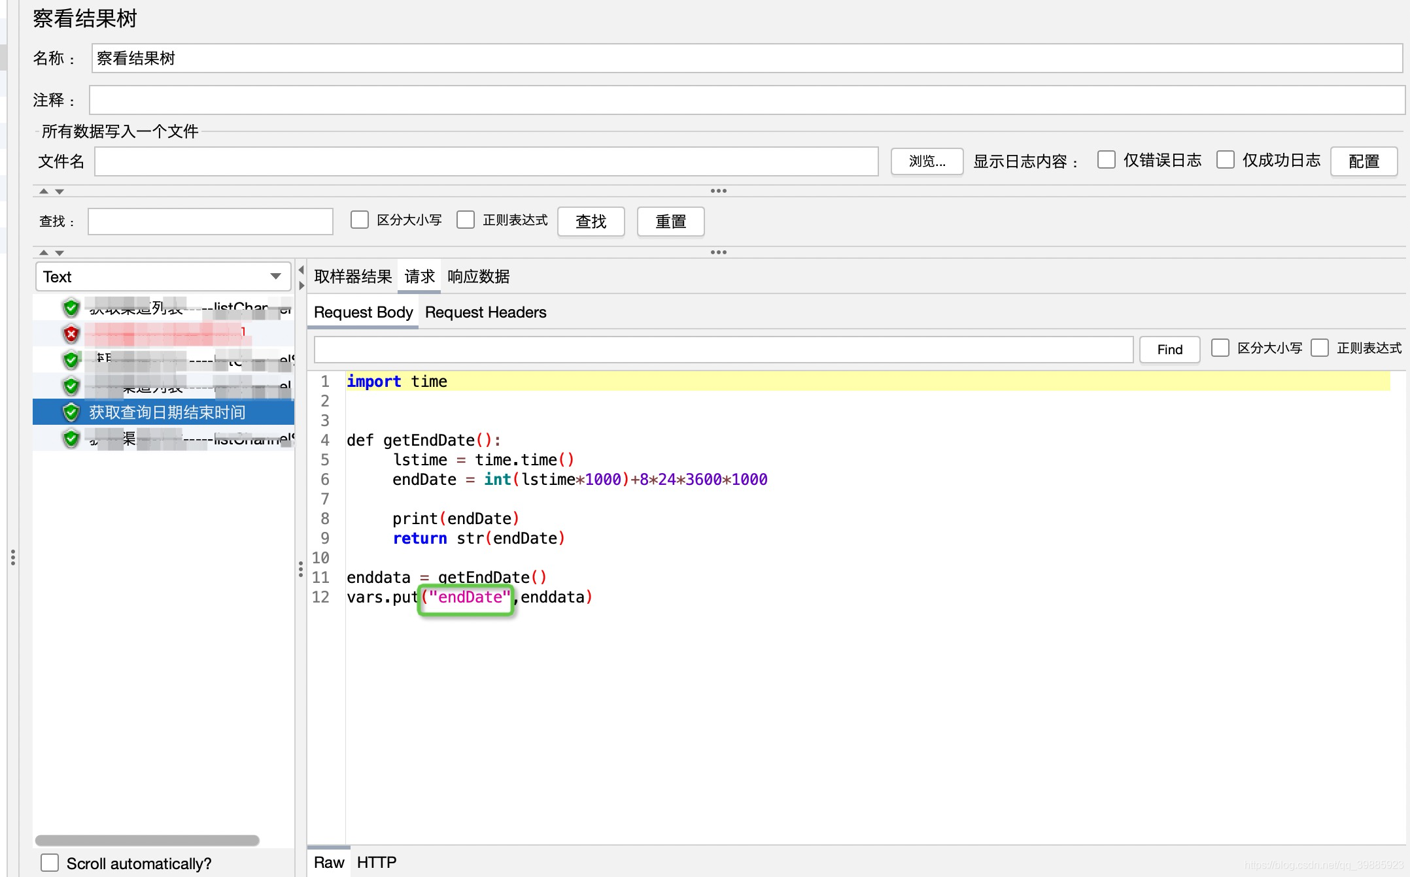Collapse the file panel using the up-arrow splitter icon
Viewport: 1410px width, 877px height.
tap(43, 191)
